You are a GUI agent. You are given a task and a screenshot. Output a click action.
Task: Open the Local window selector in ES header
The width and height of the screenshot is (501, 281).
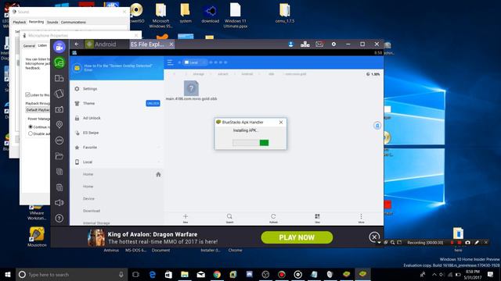pyautogui.click(x=194, y=62)
